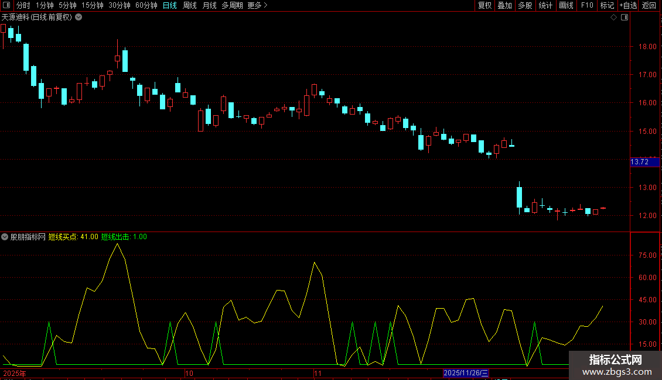This screenshot has height=380, width=662.
Task: Expand the 天源迪科 chart title dropdown
Action: pos(79,17)
